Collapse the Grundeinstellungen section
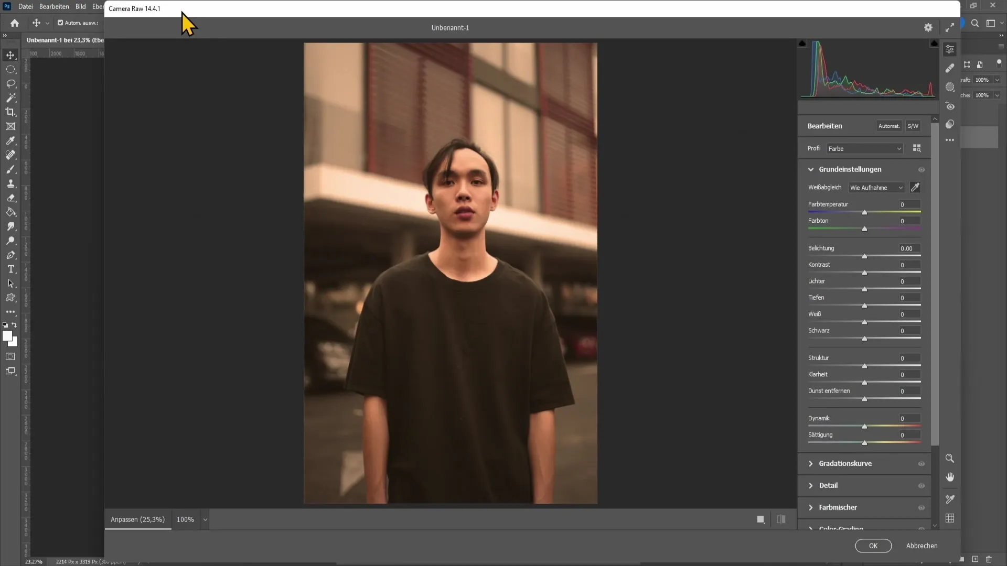The height and width of the screenshot is (566, 1007). point(811,170)
